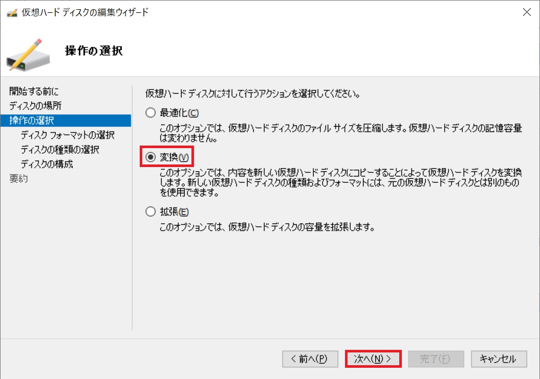The image size is (540, 379).
Task: Click the 変換 description about コピーすること
Action: (x=340, y=182)
